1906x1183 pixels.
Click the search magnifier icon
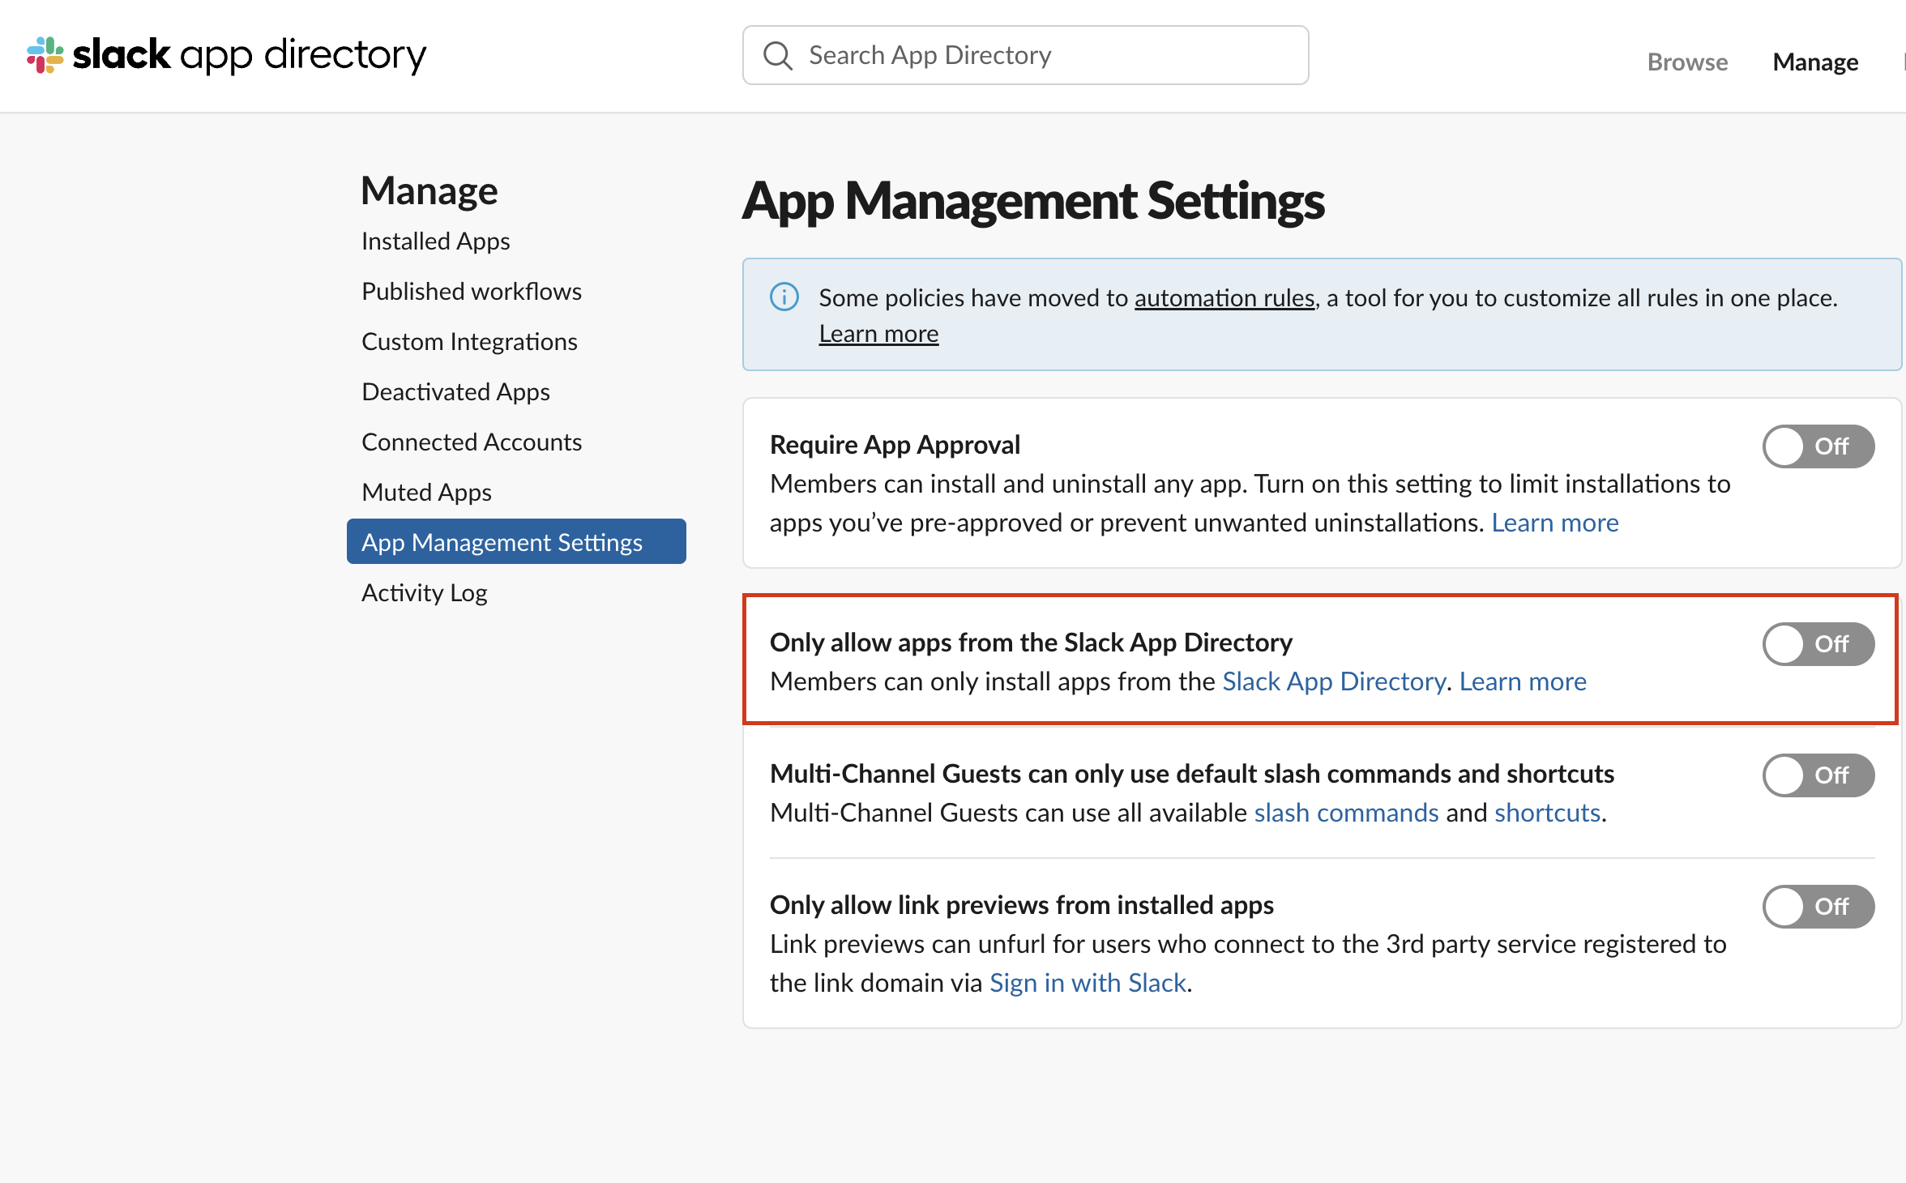778,55
